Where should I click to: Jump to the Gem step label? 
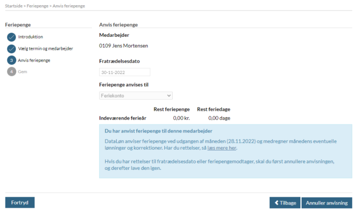pyautogui.click(x=22, y=72)
